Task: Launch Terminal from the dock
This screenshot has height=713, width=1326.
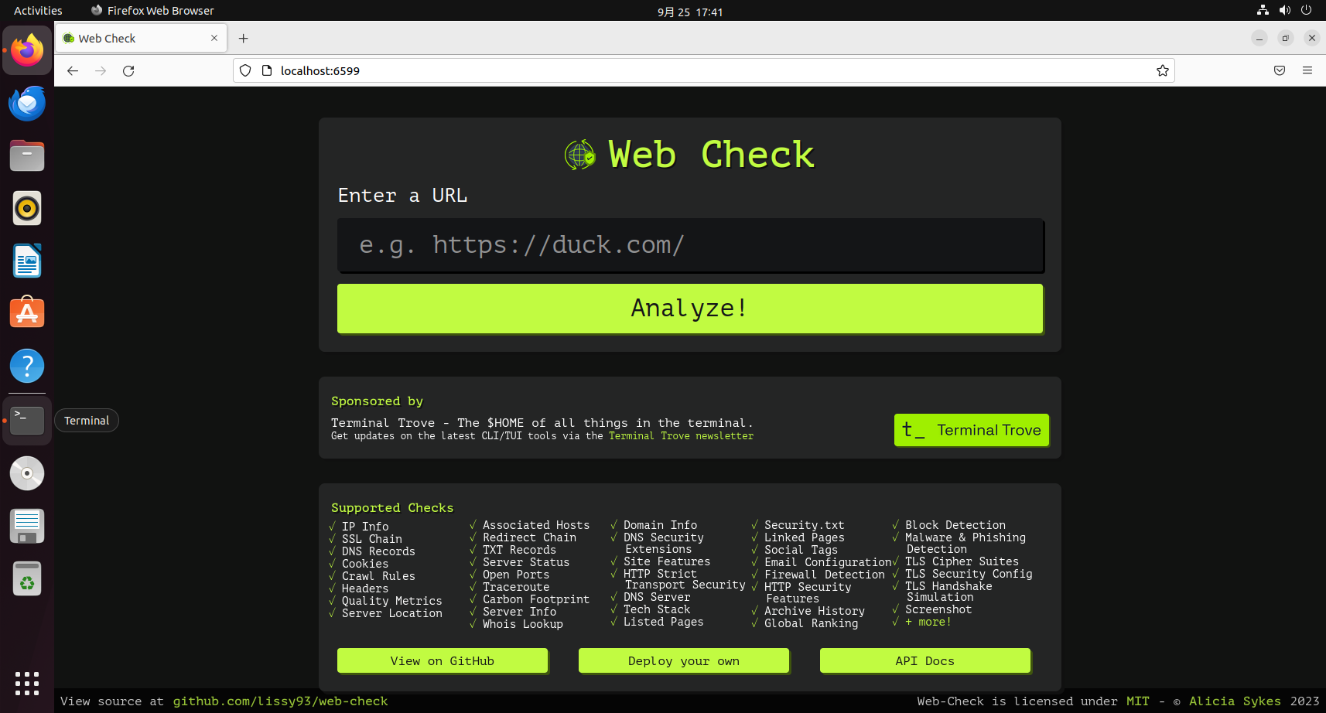Action: 27,420
